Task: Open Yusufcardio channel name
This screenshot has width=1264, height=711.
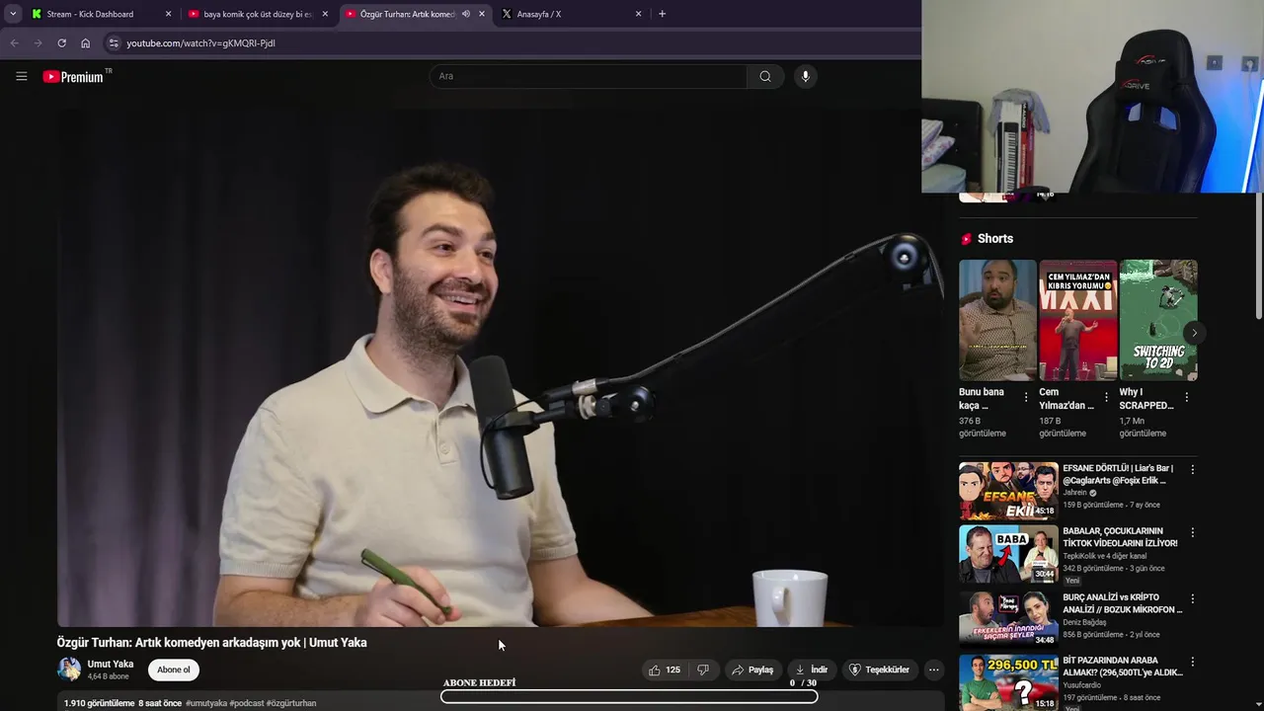Action: [x=1084, y=684]
